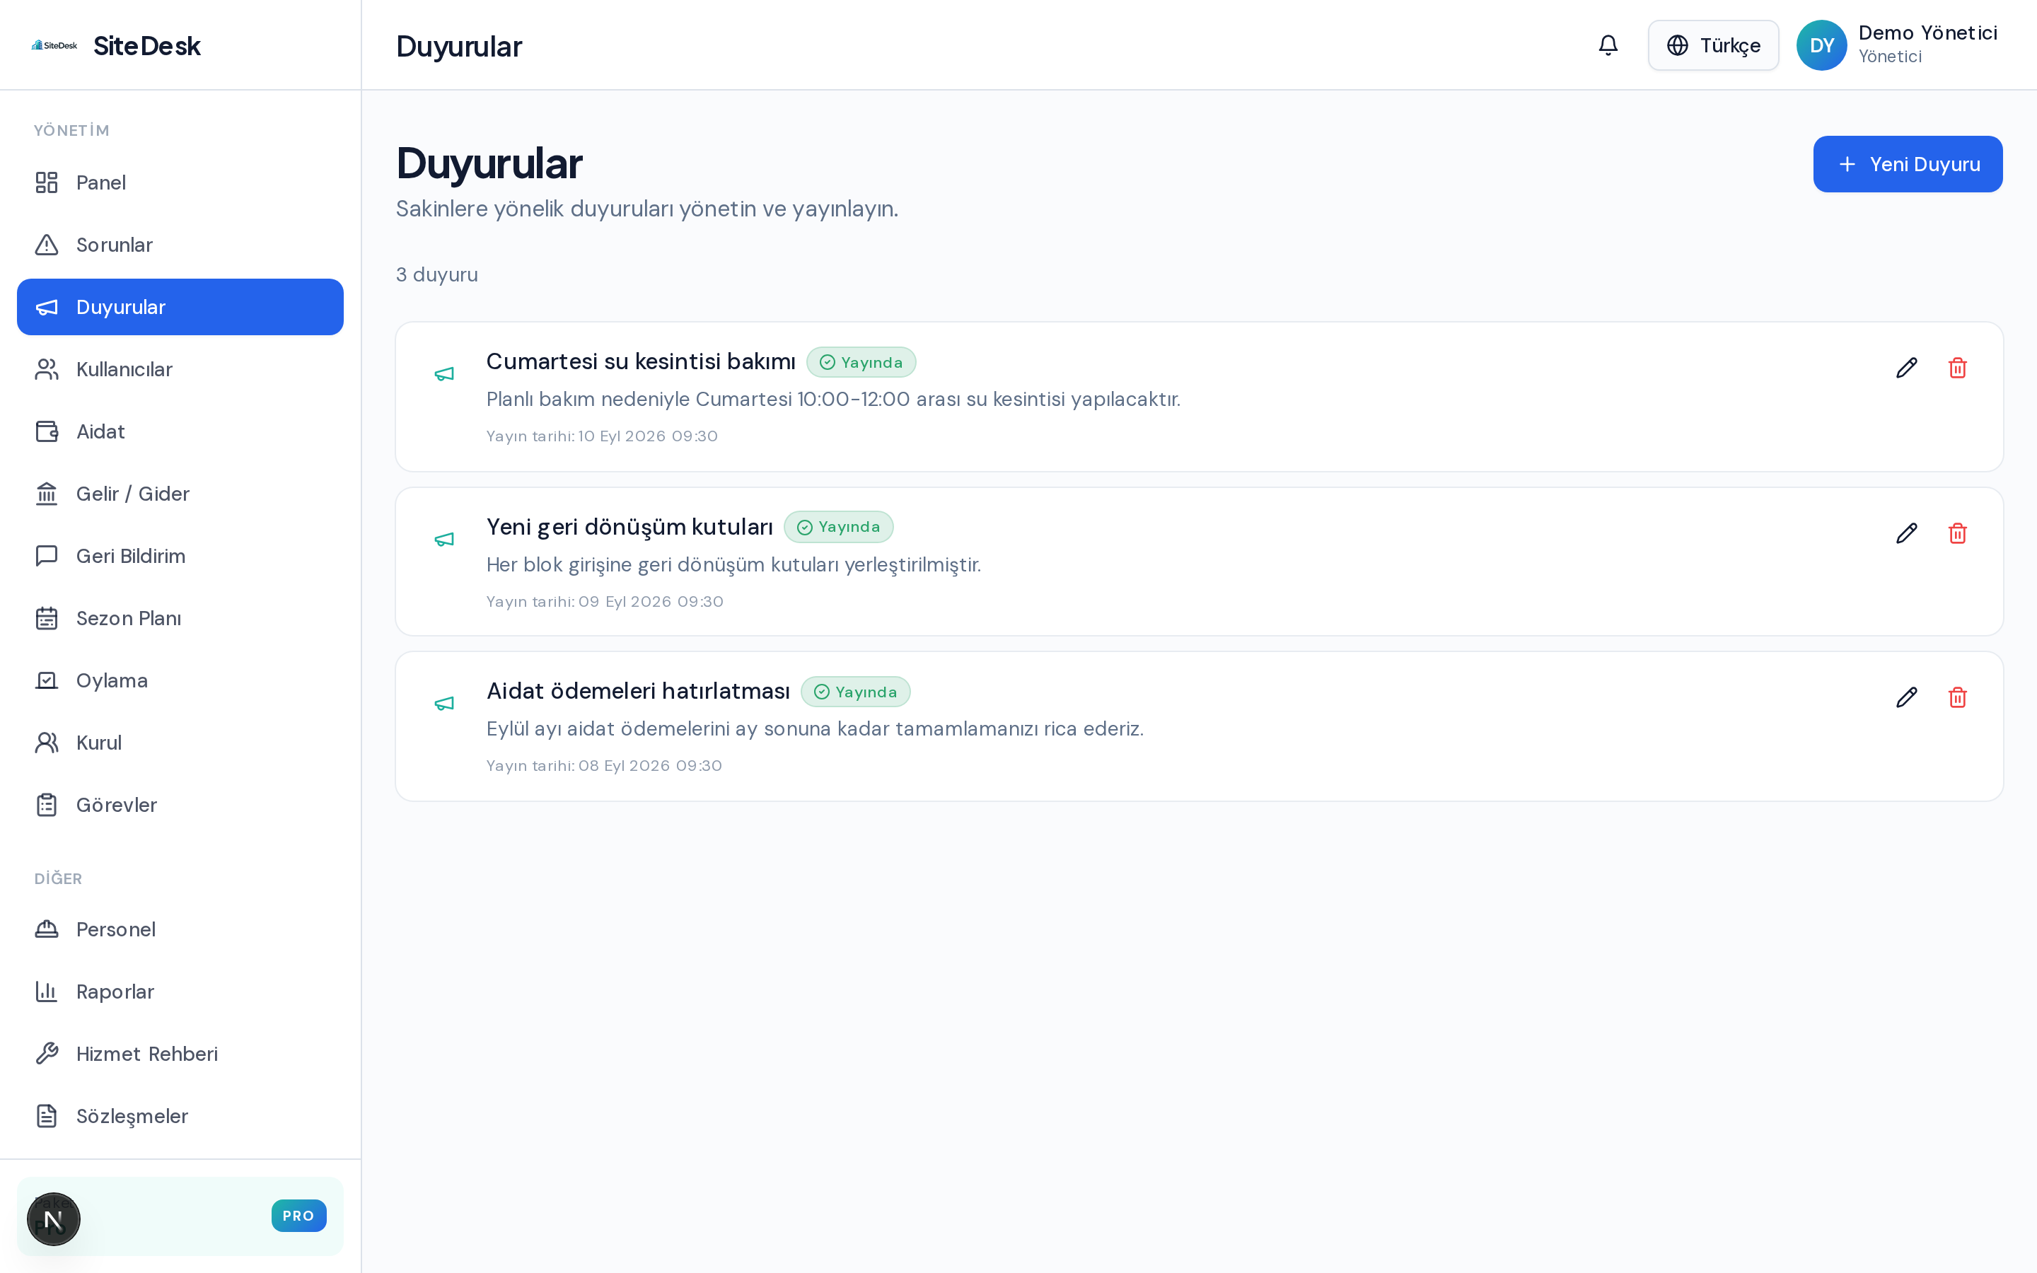Image resolution: width=2037 pixels, height=1273 pixels.
Task: Click the Hizmet Rehberi wrench icon
Action: click(x=47, y=1054)
